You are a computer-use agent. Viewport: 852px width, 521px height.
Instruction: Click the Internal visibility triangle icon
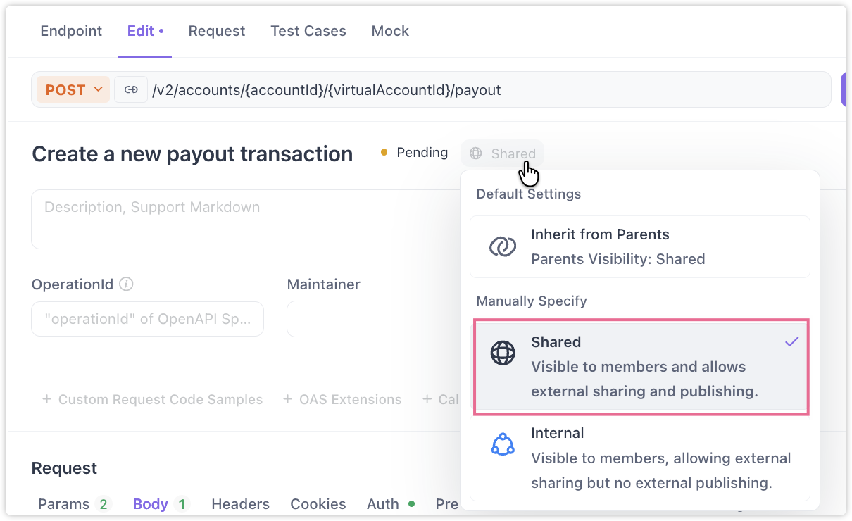click(x=503, y=444)
